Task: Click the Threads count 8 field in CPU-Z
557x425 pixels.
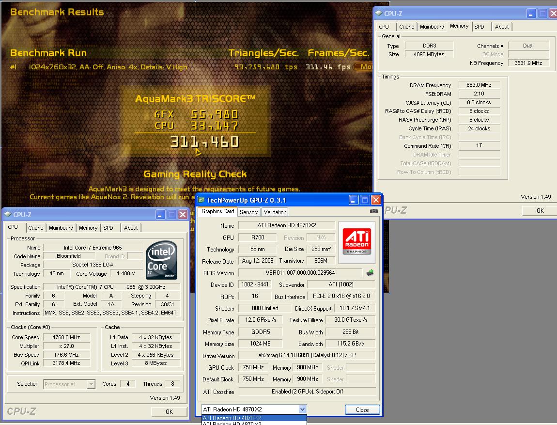Action: (x=172, y=384)
